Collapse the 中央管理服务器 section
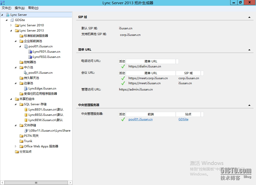This screenshot has width=256, height=185. 249,105
